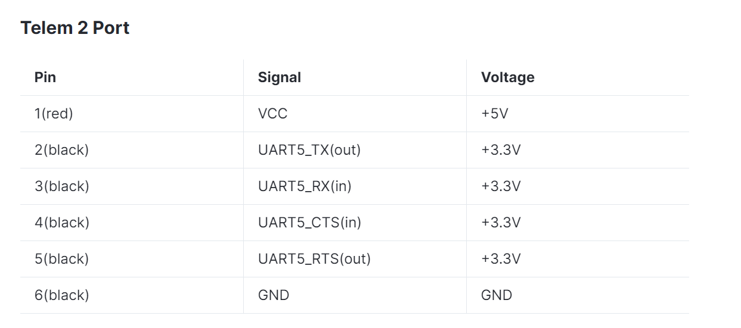Select the VCC signal cell
Screen dimensions: 741x328
(272, 114)
